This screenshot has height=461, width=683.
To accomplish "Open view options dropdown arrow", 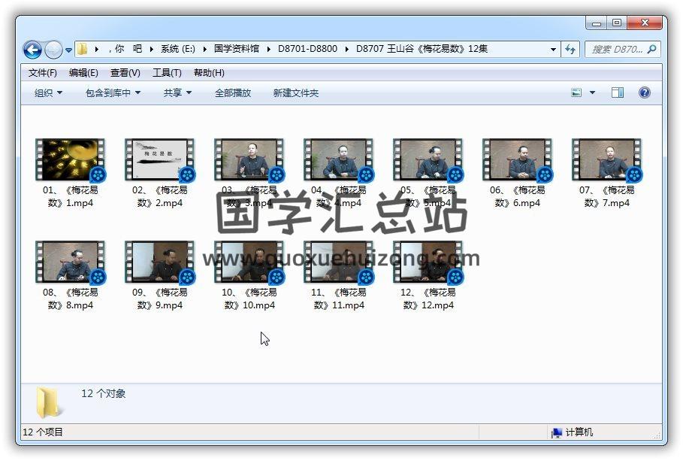I will 592,93.
